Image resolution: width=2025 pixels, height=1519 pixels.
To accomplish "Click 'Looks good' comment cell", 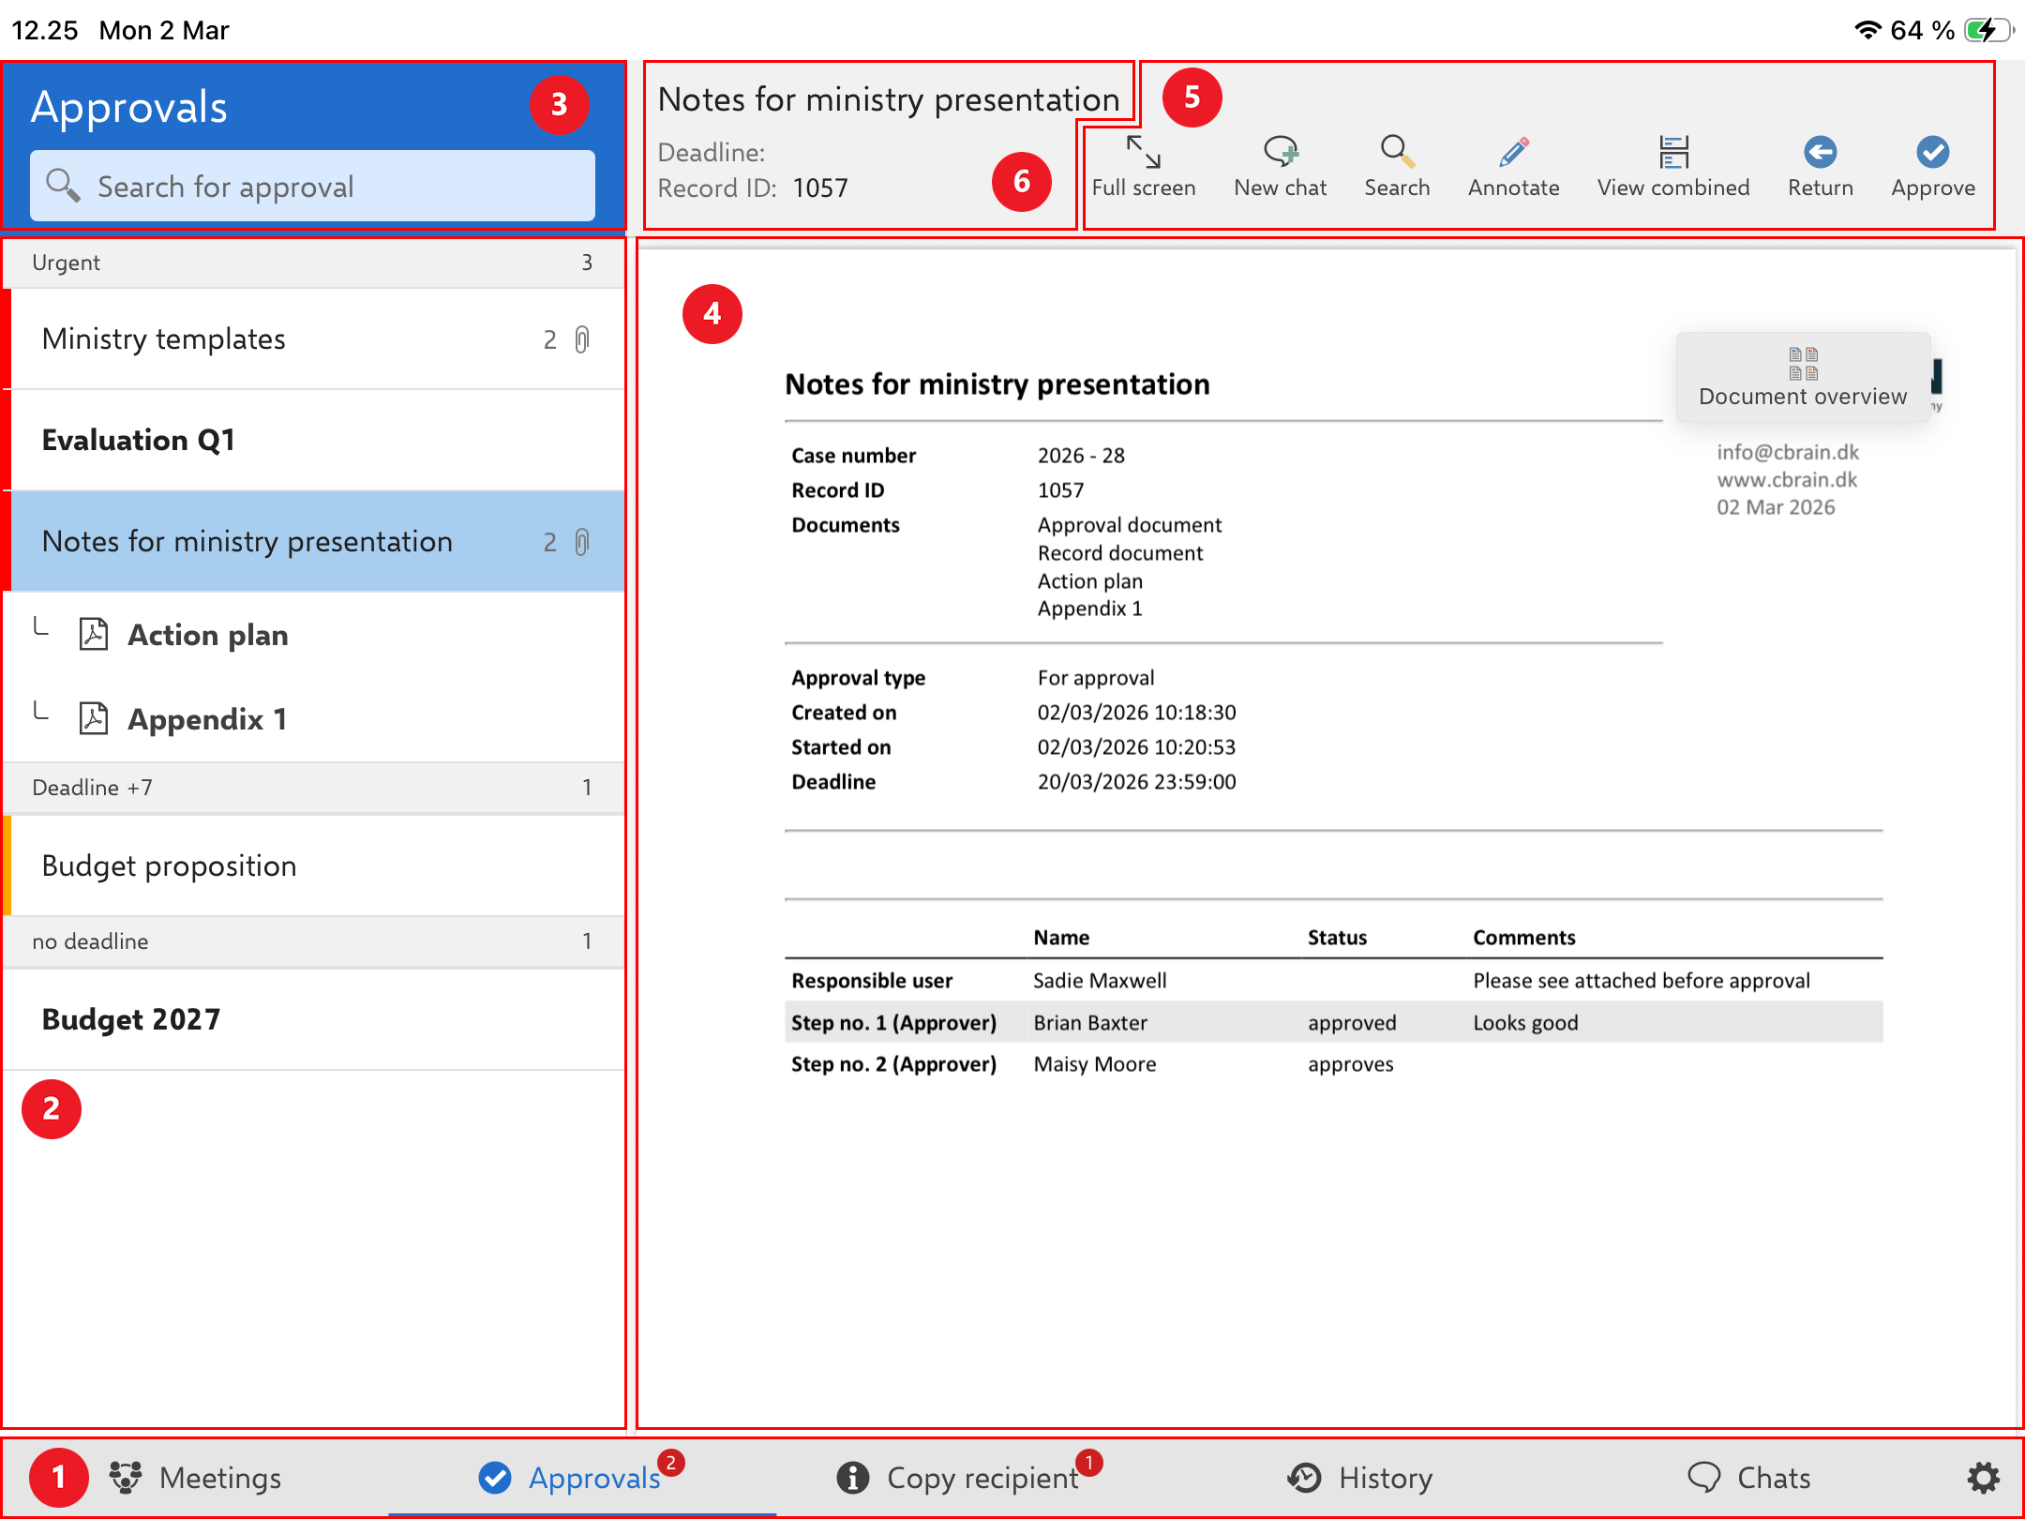I will [x=1525, y=1023].
